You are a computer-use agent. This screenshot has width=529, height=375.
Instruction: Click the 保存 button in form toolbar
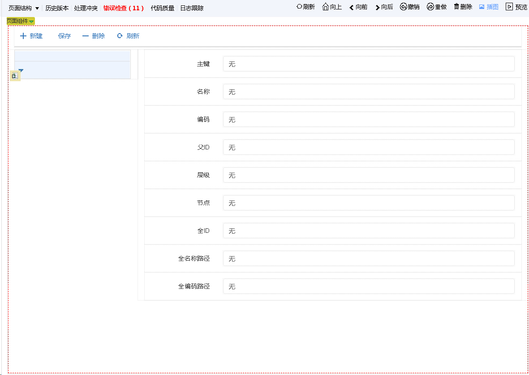click(65, 36)
